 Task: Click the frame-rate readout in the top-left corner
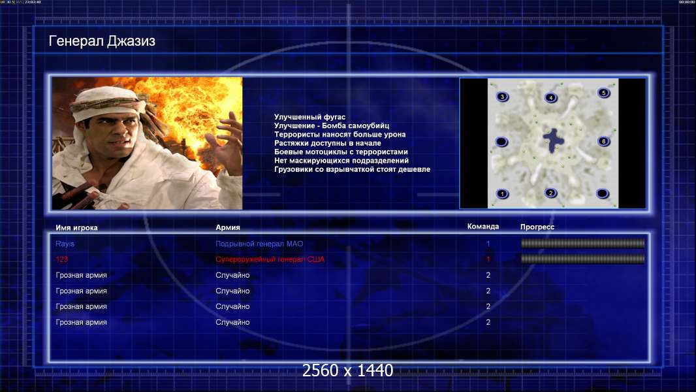(x=20, y=2)
